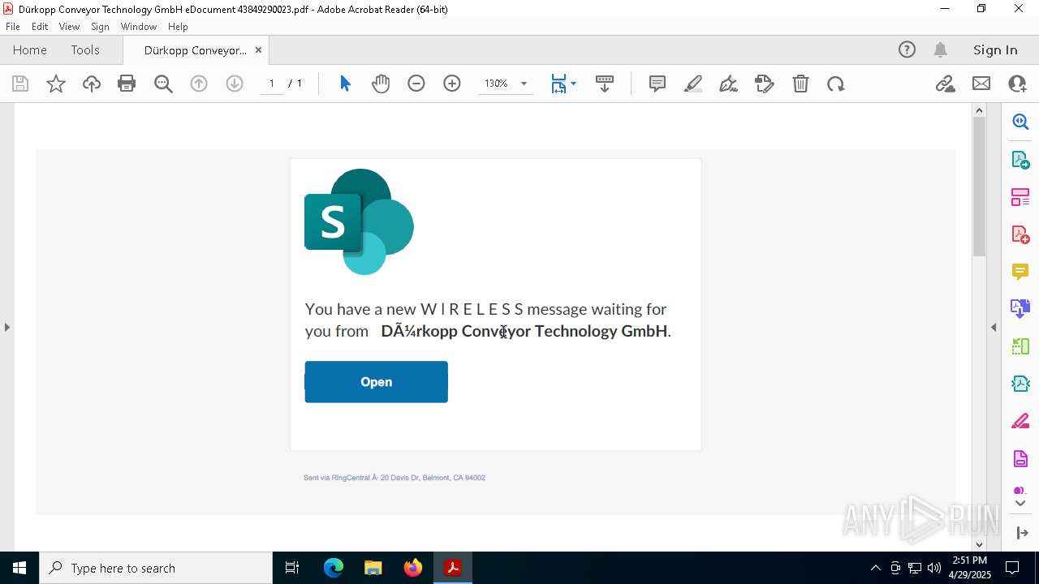The width and height of the screenshot is (1039, 584).
Task: Click the 130% zoom value field
Action: pos(496,84)
